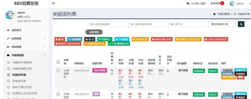251x99 pixels.
Task: Open 关键词价格查询 submenu item
Action: point(22,63)
